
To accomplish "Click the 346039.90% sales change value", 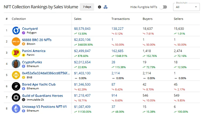I will [85, 45].
